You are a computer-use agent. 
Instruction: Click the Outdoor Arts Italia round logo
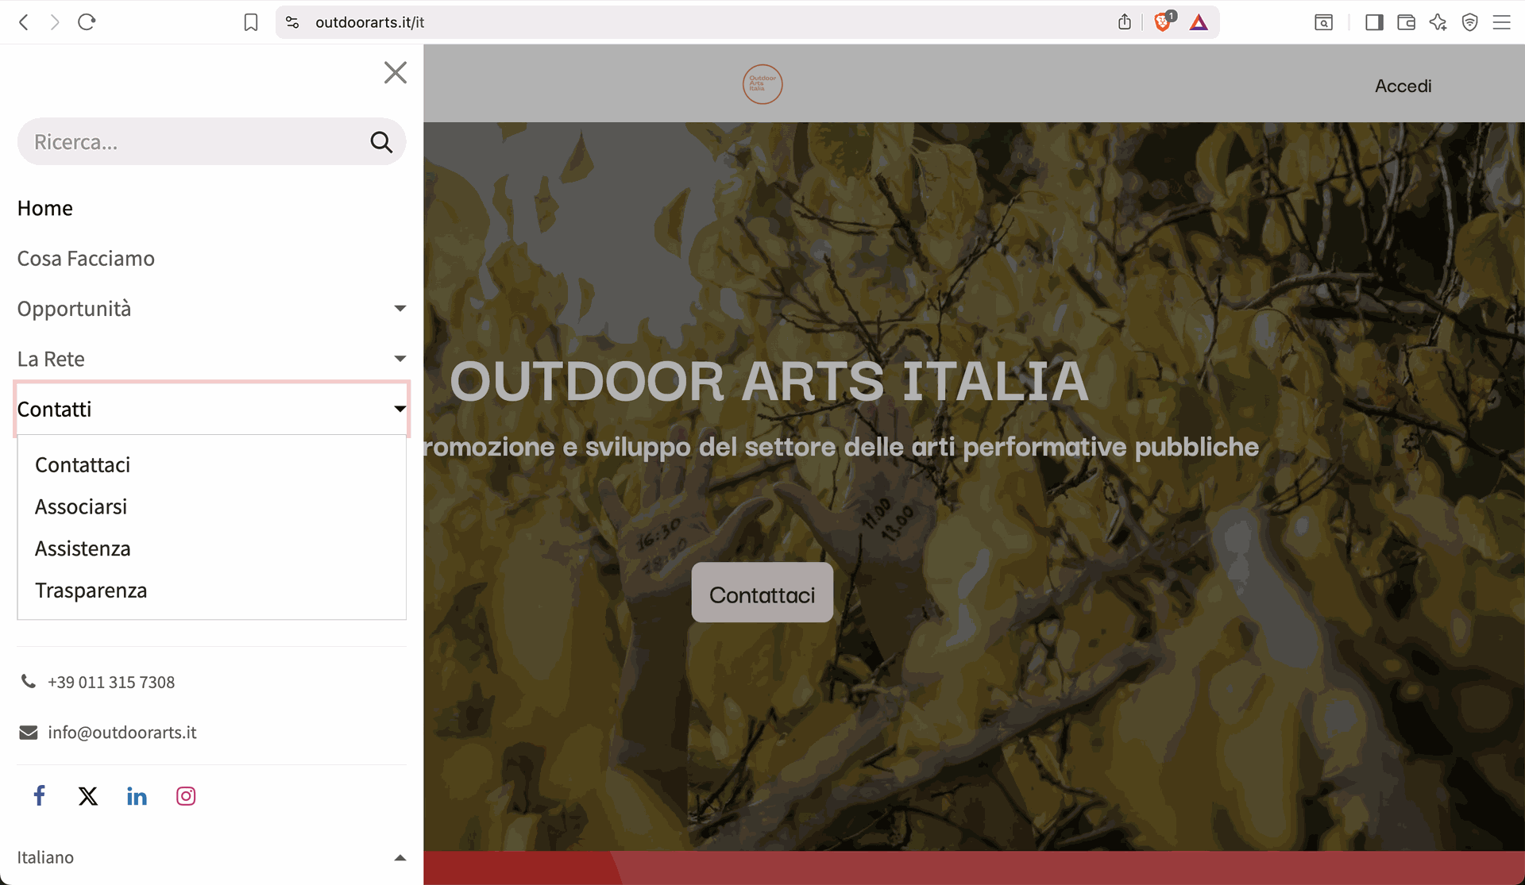tap(762, 84)
